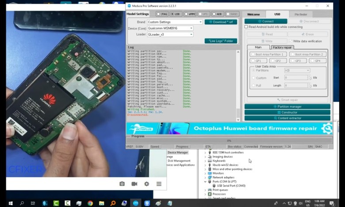Open the Partition manager
This screenshot has height=207, width=345.
click(287, 107)
